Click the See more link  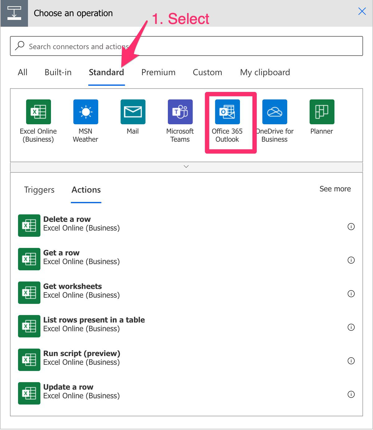pyautogui.click(x=335, y=189)
